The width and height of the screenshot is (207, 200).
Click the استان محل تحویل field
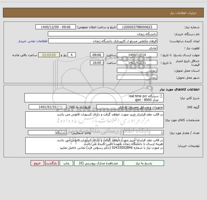[x=137, y=71]
